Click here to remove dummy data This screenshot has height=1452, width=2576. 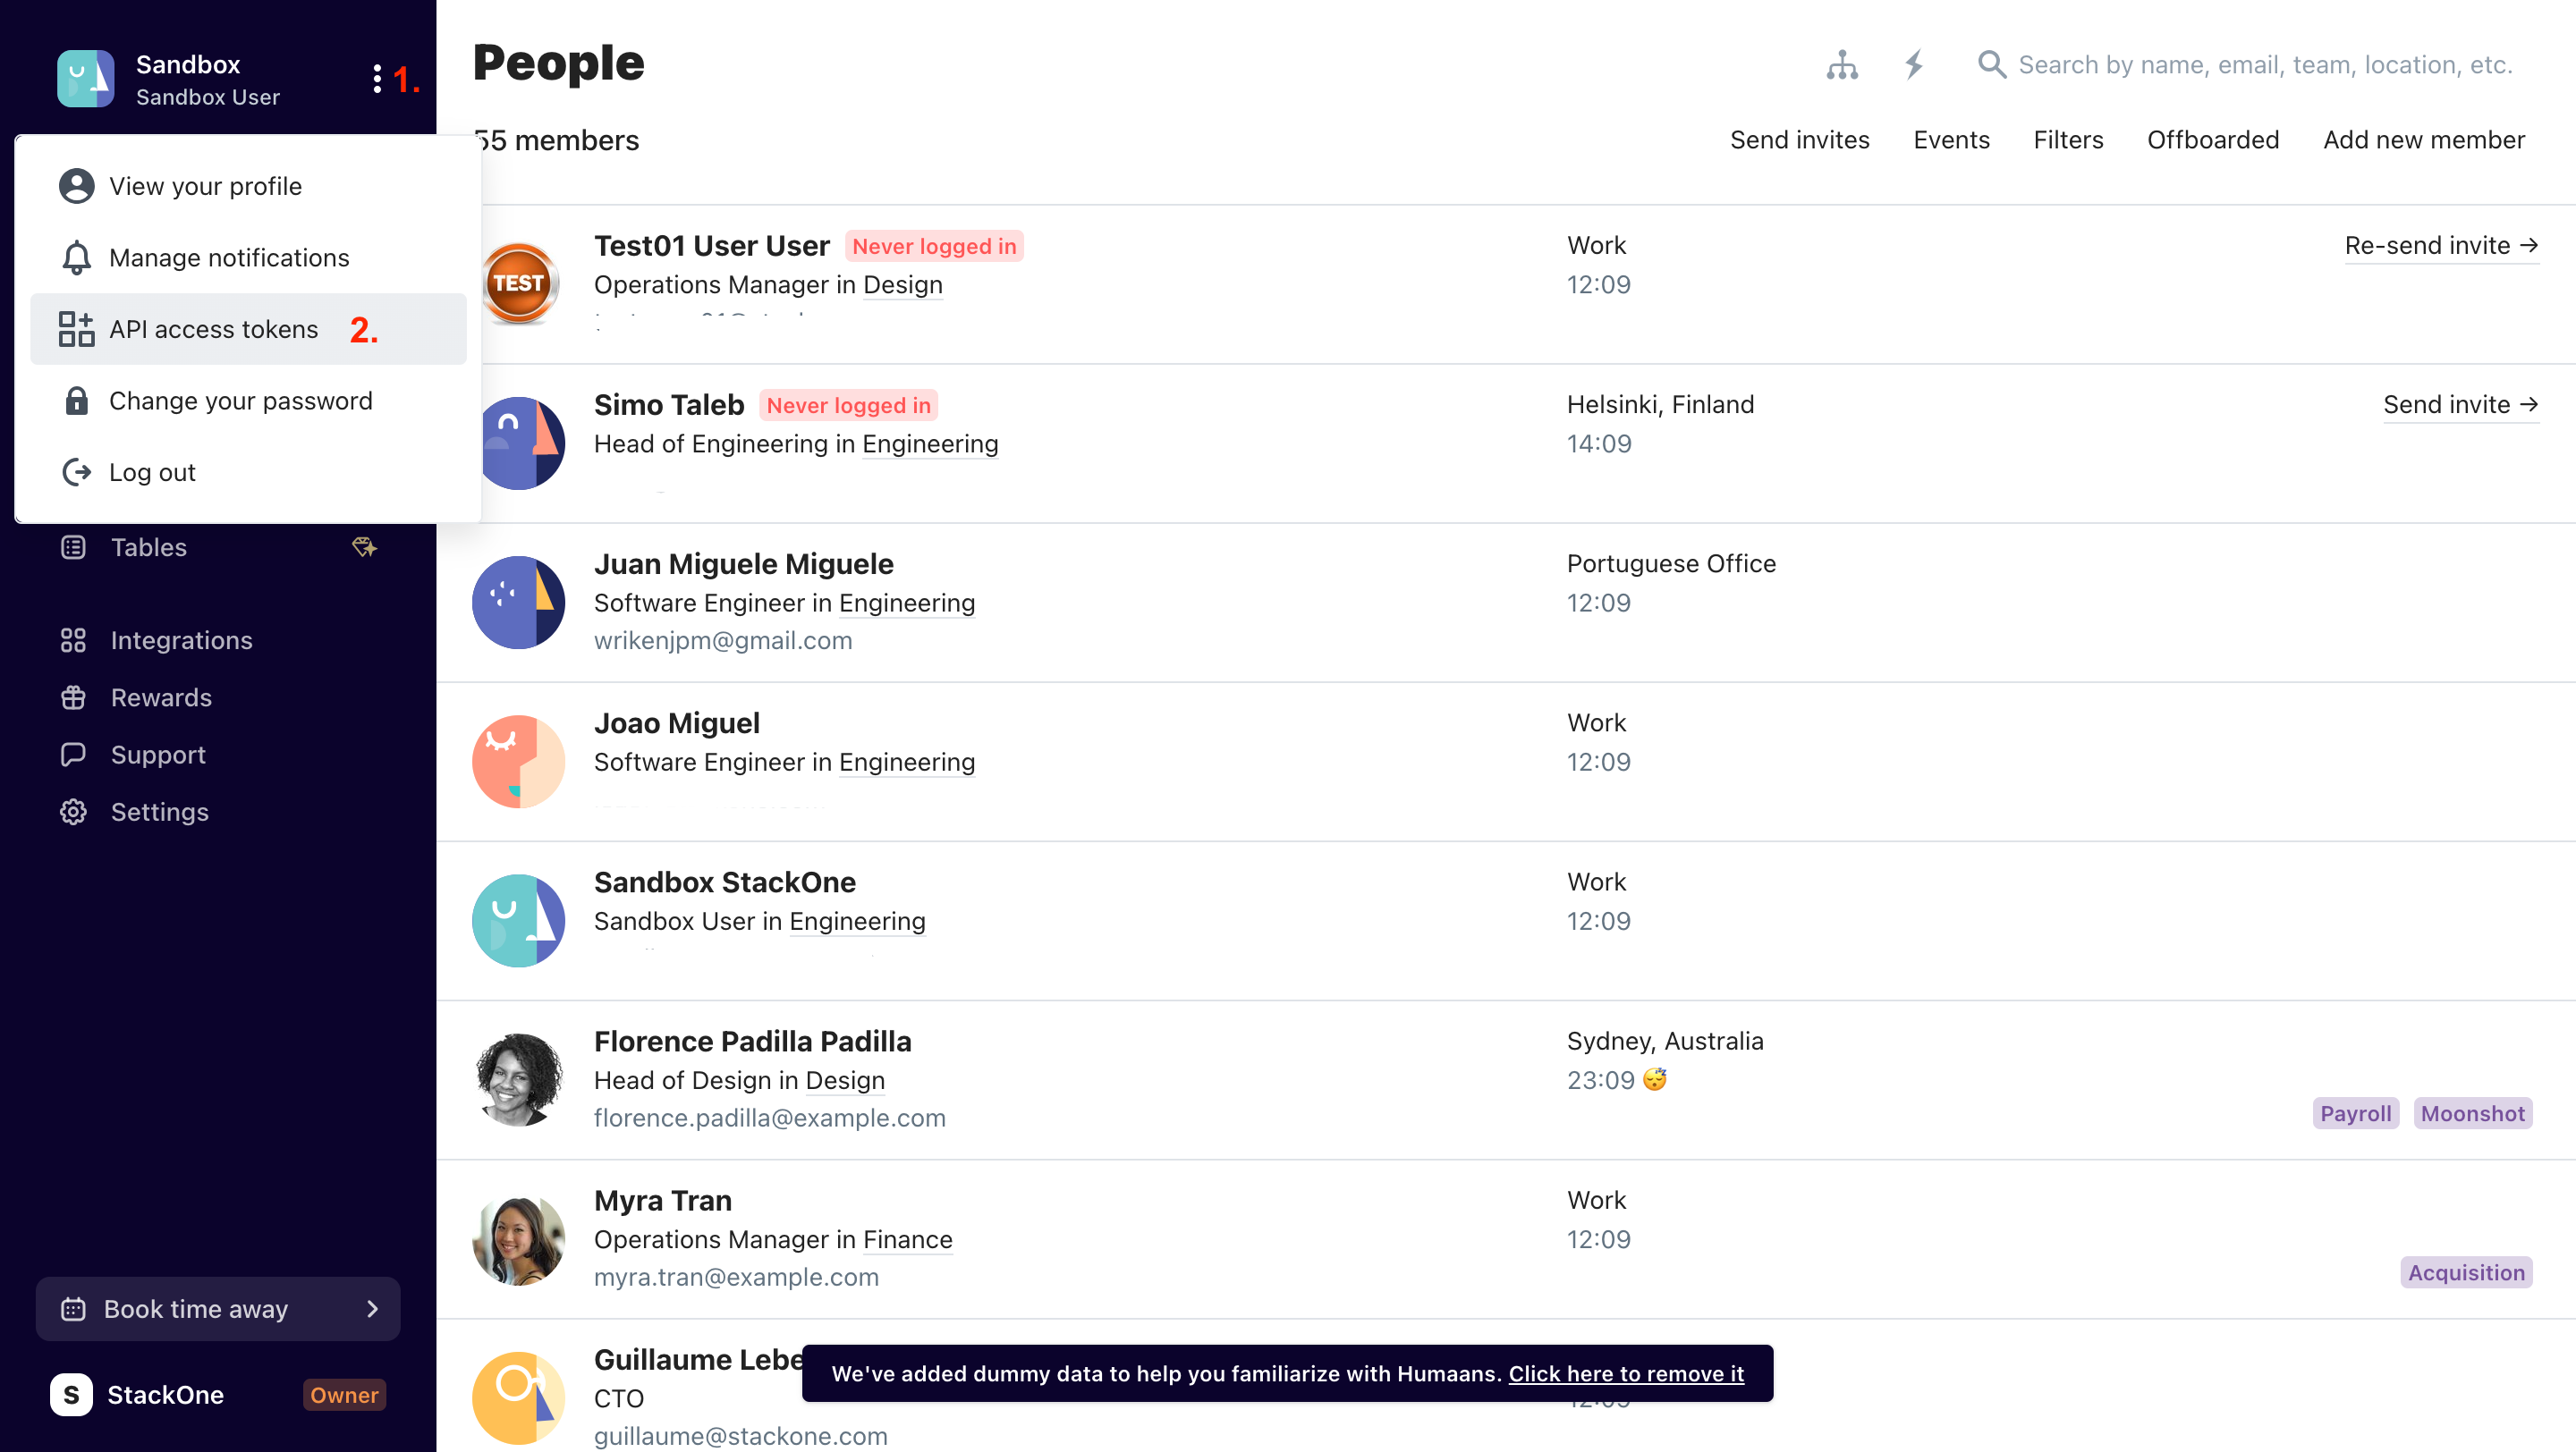click(x=1625, y=1373)
